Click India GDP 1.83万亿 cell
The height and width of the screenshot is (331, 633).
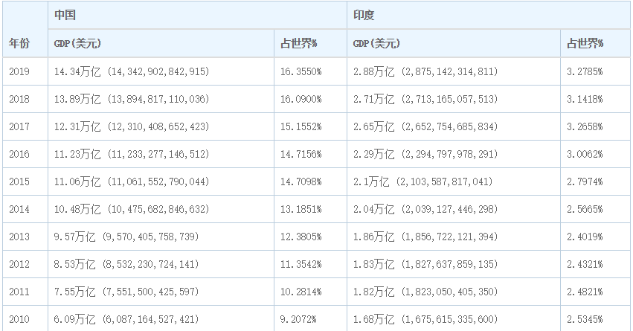(x=454, y=263)
